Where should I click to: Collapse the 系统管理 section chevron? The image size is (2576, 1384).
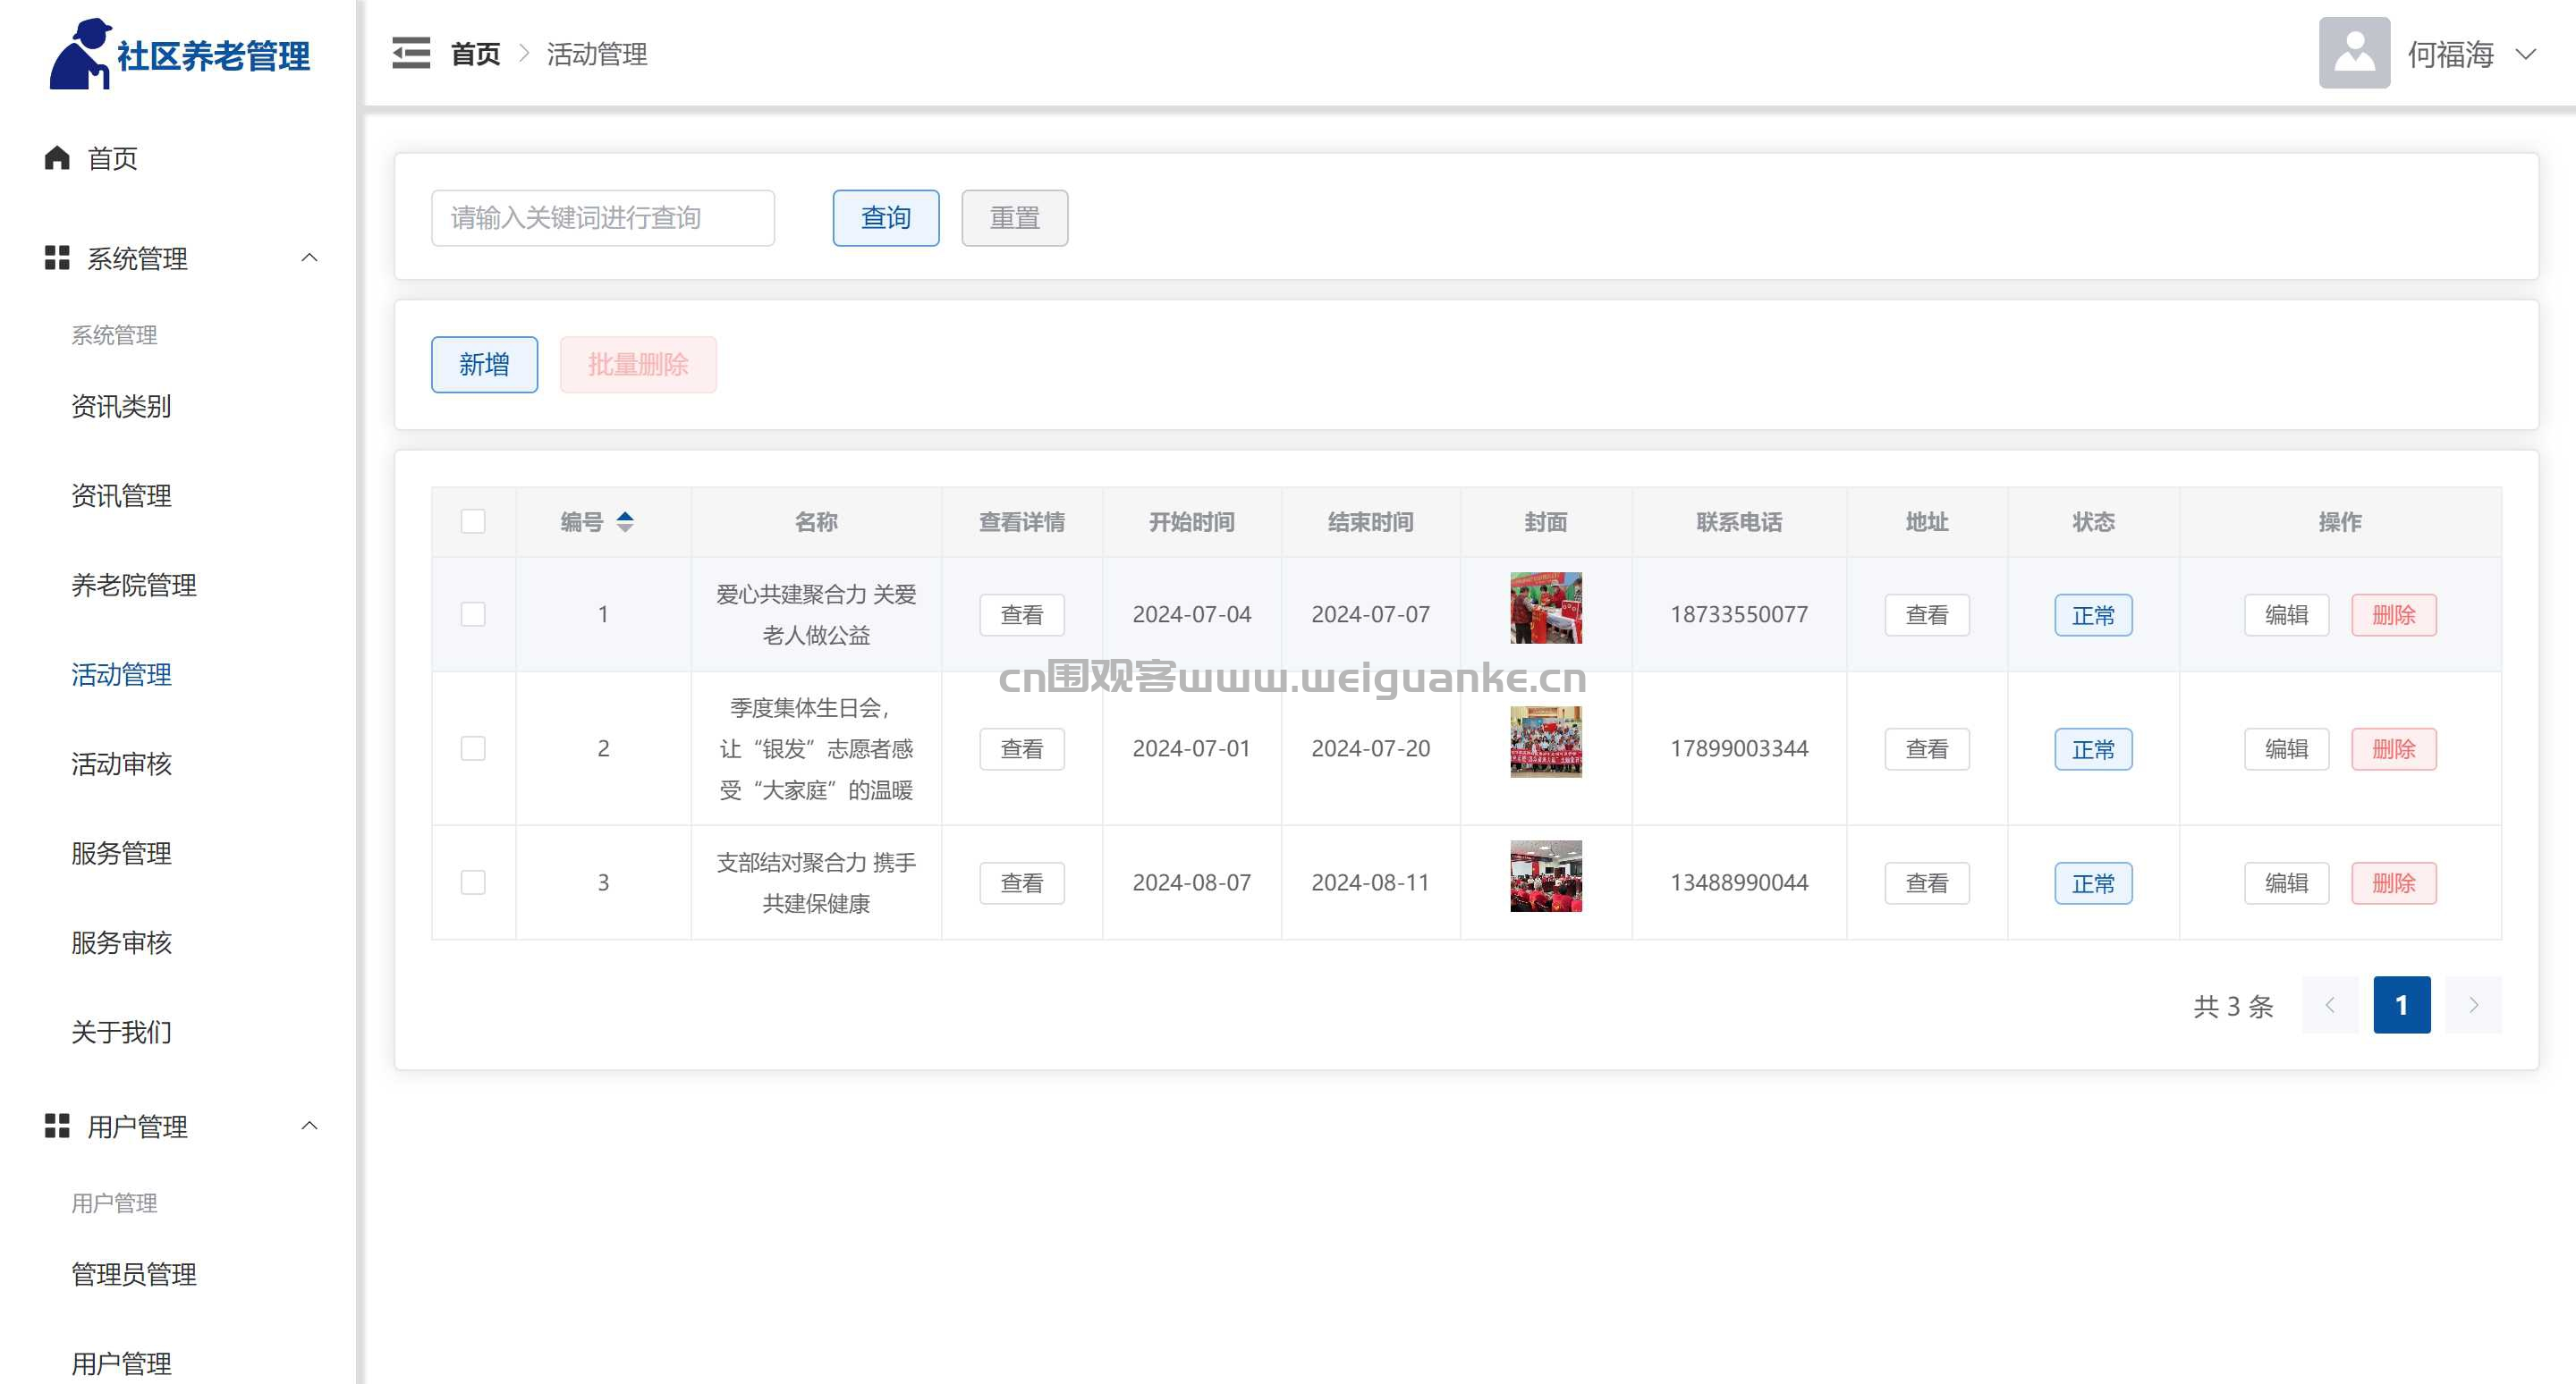[309, 257]
